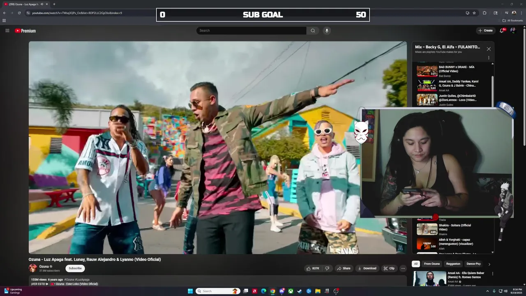This screenshot has height=296, width=526.
Task: Close the Mix playlist panel
Action: click(489, 49)
